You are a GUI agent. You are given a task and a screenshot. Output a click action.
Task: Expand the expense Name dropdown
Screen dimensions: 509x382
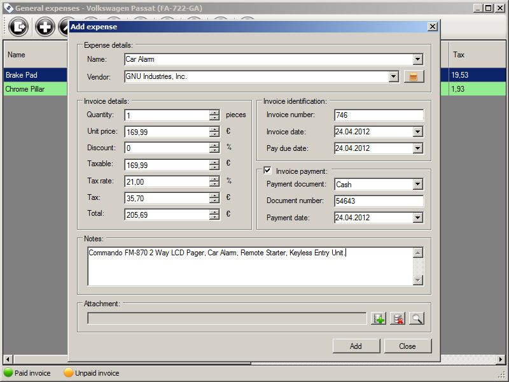click(417, 60)
